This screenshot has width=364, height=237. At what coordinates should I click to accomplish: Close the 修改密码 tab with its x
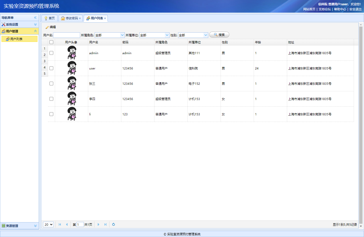tap(80, 18)
